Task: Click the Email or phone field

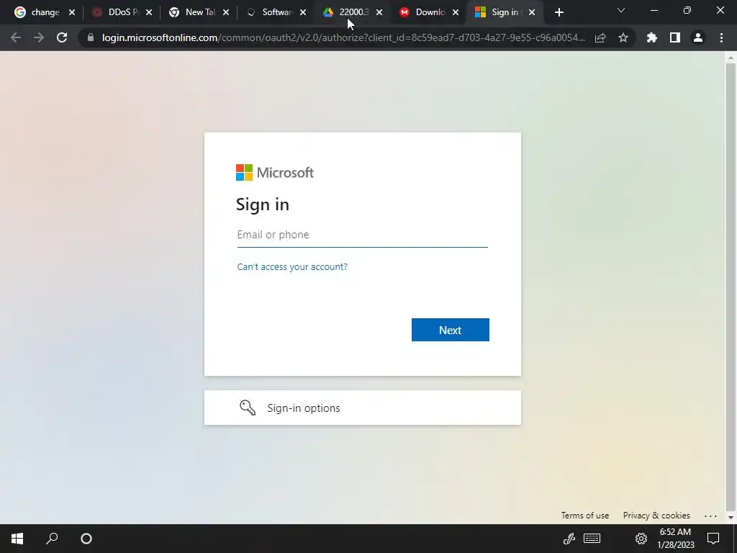Action: coord(363,235)
